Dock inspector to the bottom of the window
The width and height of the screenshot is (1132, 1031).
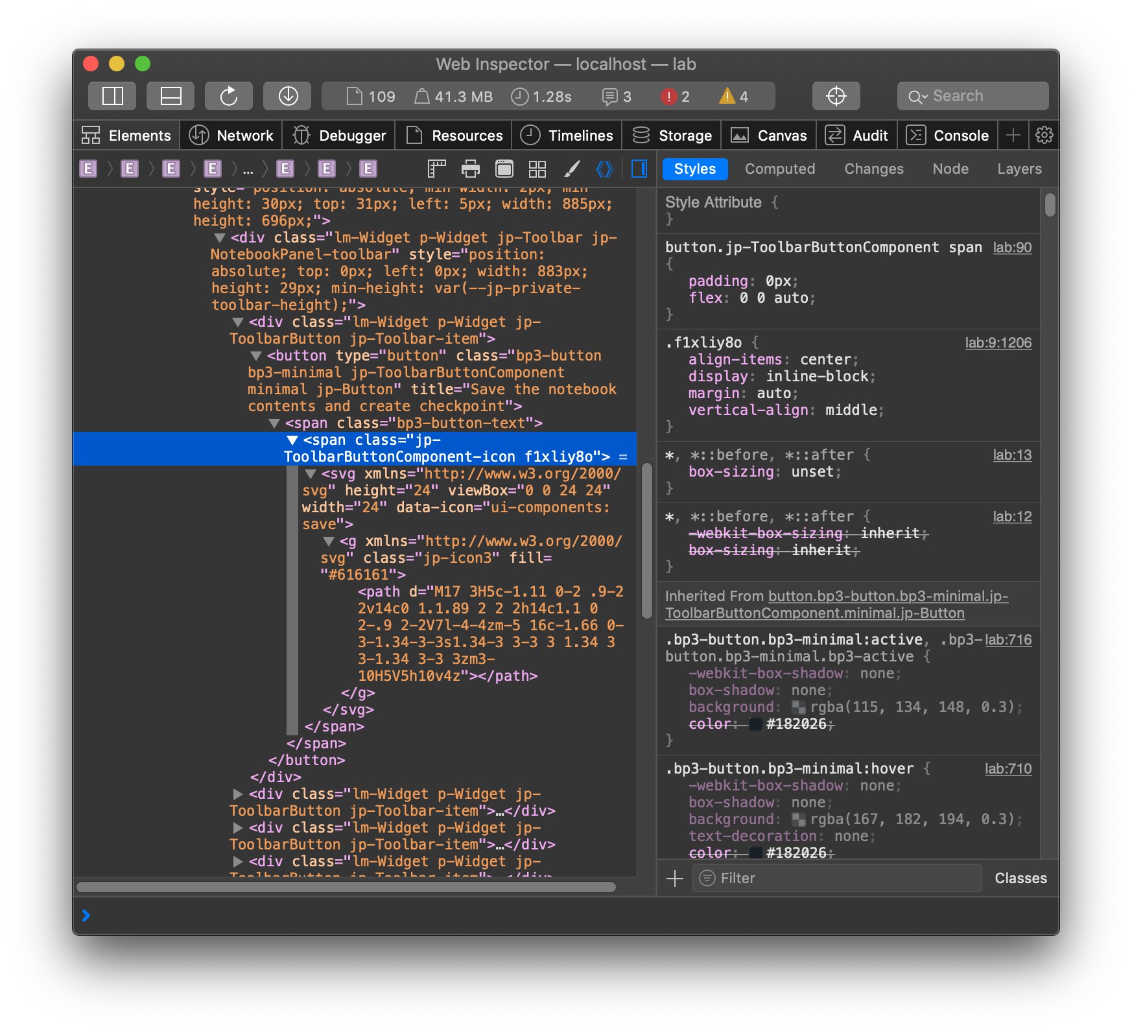click(171, 96)
